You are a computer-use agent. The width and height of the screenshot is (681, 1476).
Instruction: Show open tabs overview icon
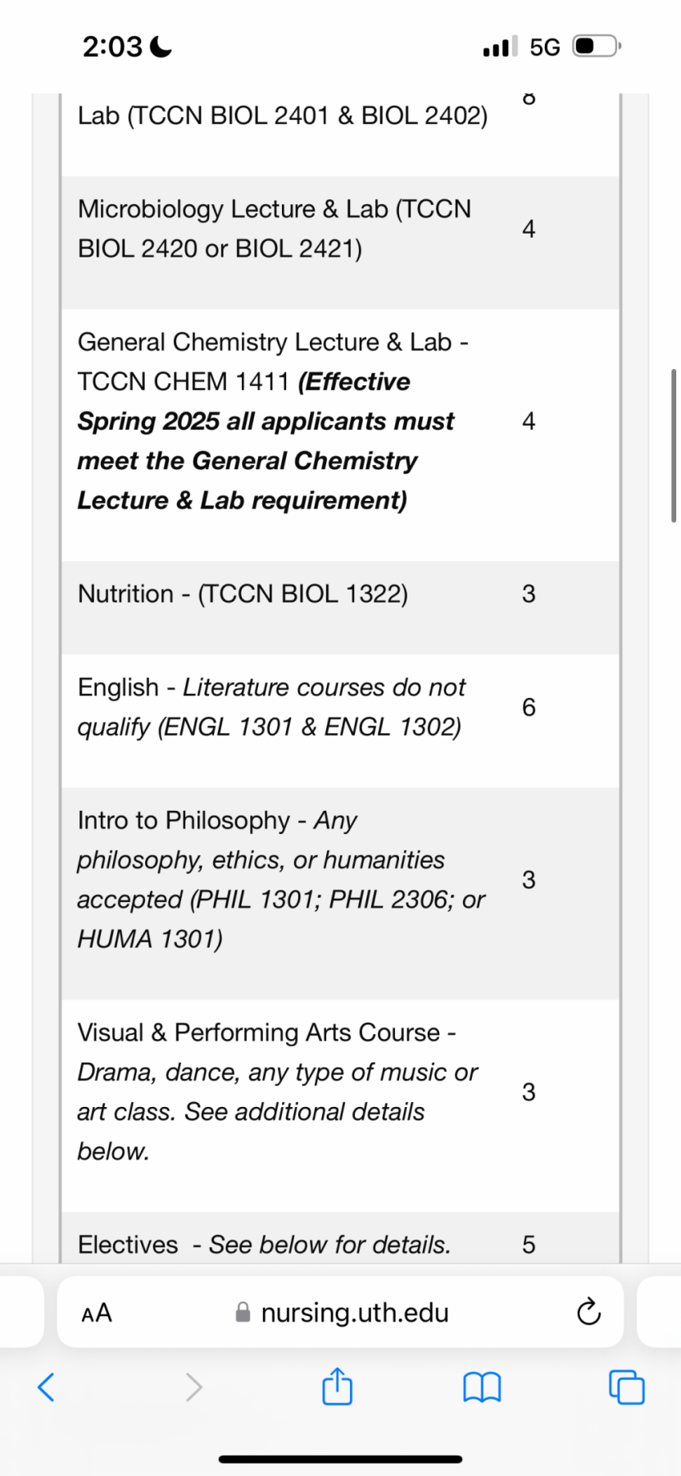(627, 1387)
